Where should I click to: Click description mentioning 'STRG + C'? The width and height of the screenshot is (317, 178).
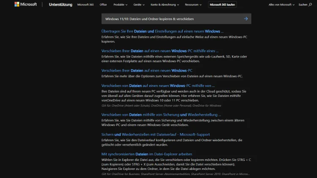176,164
